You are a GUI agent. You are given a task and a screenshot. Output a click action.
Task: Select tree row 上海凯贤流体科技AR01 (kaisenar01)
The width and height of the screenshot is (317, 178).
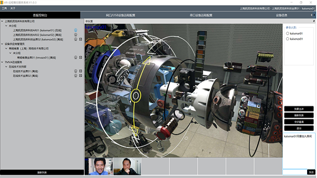37,30
